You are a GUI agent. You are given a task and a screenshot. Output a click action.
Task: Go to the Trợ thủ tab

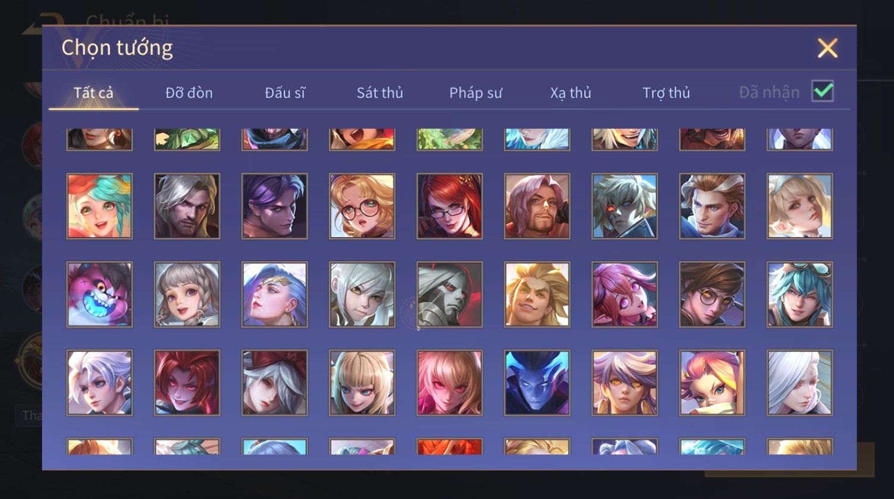666,93
